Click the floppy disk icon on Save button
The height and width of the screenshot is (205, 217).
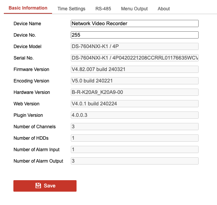(38, 186)
